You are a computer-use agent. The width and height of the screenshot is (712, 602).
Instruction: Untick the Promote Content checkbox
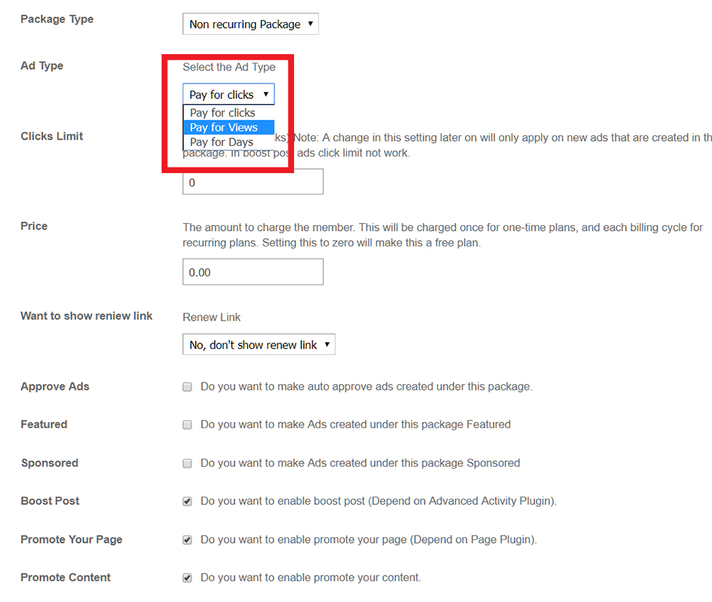pyautogui.click(x=187, y=578)
